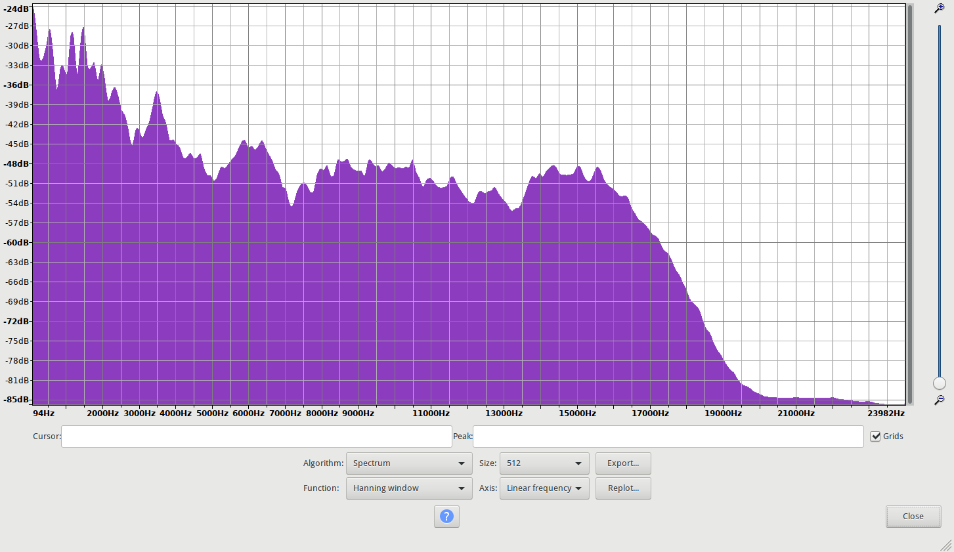The image size is (954, 552).
Task: Click the 23982Hz frequency label
Action: pos(886,414)
